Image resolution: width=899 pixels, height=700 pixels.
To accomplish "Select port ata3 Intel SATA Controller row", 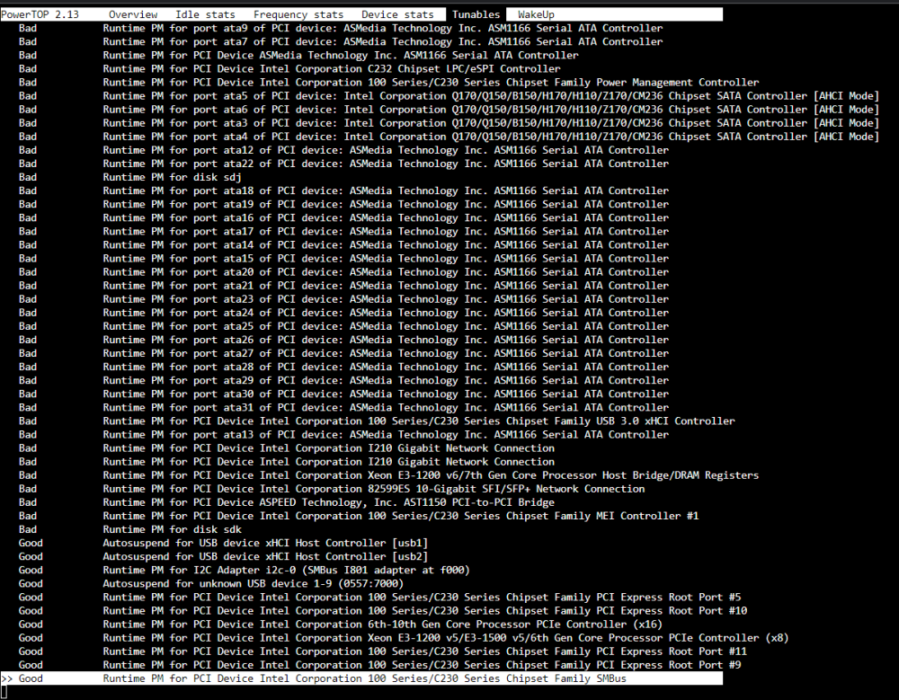I will tap(449, 123).
